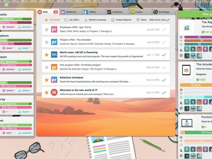Click 98% Happiness bar on bottom worker
Image resolution: width=212 pixels, height=159 pixels.
tap(16, 125)
